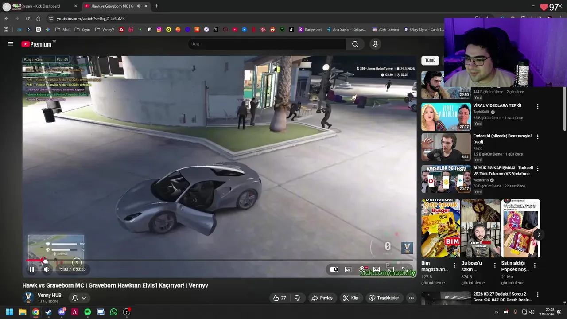The height and width of the screenshot is (319, 567).
Task: Open the Mail bookmarks folder
Action: pos(62,30)
